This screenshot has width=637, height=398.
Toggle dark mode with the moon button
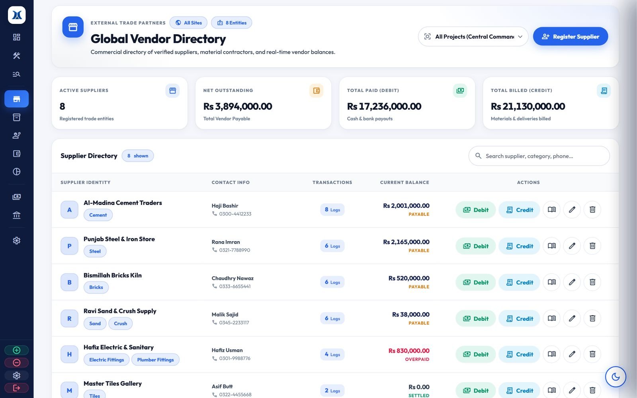click(616, 377)
